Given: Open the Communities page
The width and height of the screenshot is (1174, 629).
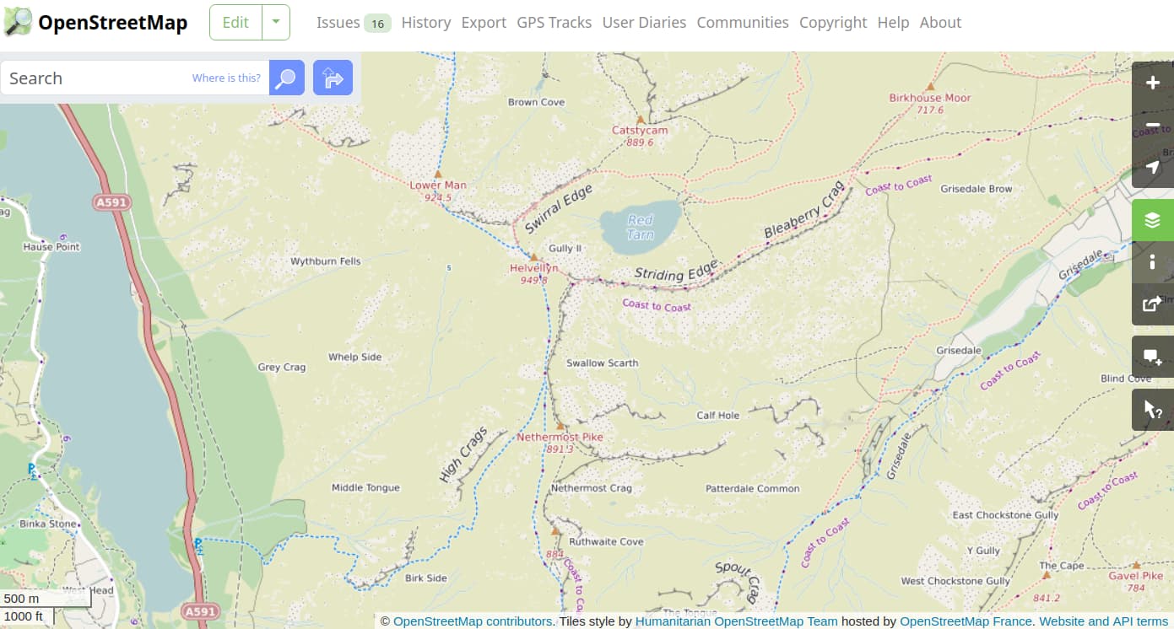Looking at the screenshot, I should (x=743, y=23).
